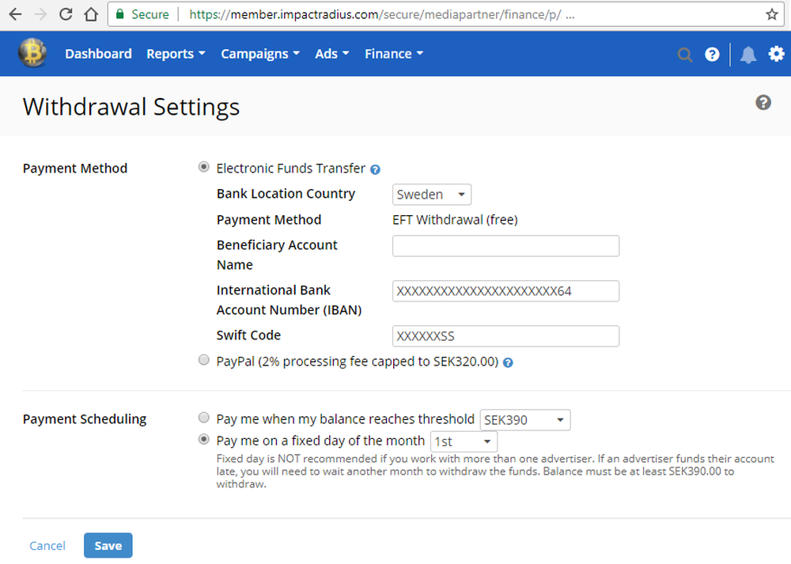This screenshot has height=564, width=791.
Task: Select Electronic Funds Transfer radio button
Action: tap(203, 167)
